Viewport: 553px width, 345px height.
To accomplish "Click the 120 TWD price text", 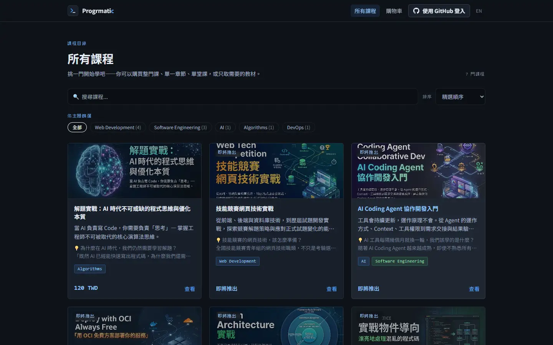I will pyautogui.click(x=86, y=288).
